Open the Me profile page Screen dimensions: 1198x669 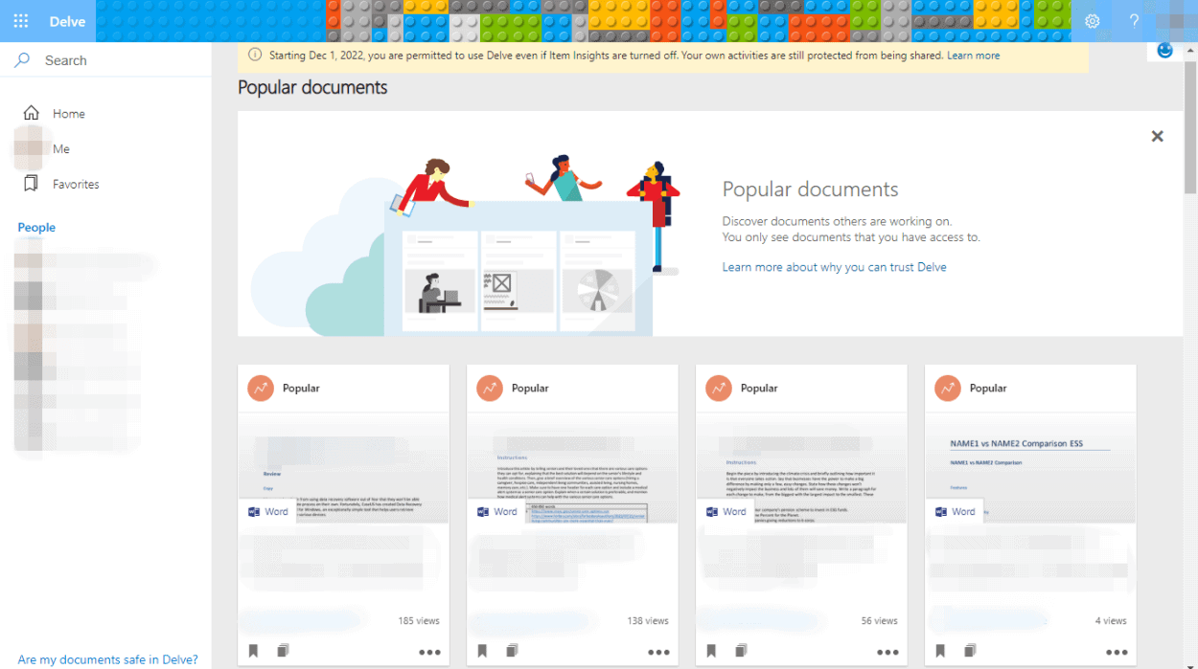60,148
